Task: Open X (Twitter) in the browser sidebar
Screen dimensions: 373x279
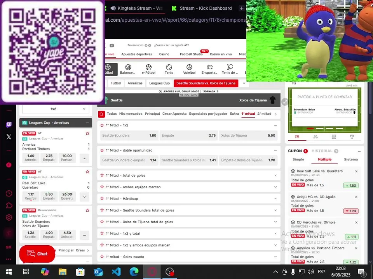Action: [x=9, y=137]
